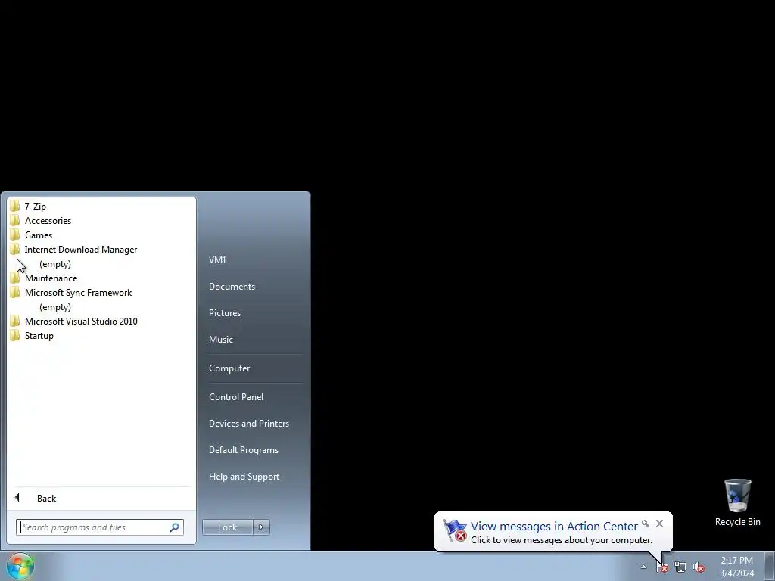This screenshot has width=775, height=581.
Task: Click the Back arrow icon
Action: click(x=17, y=498)
